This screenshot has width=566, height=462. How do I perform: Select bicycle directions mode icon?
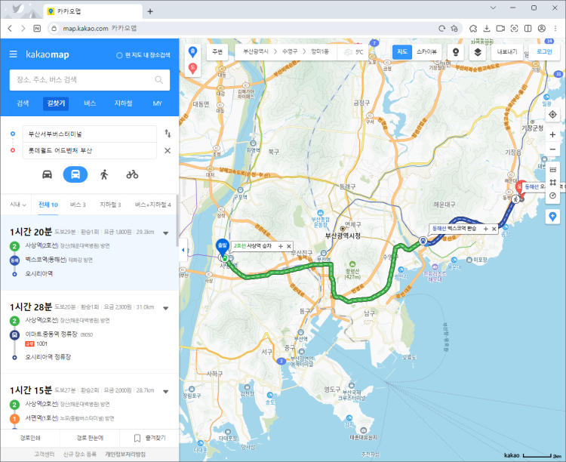pyautogui.click(x=132, y=175)
